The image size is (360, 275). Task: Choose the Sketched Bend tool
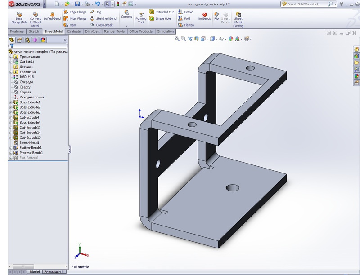[x=103, y=18]
